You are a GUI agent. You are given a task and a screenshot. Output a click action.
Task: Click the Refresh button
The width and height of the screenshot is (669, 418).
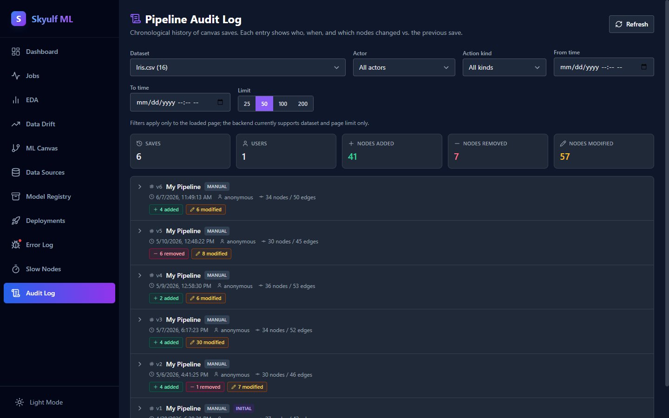tap(631, 24)
